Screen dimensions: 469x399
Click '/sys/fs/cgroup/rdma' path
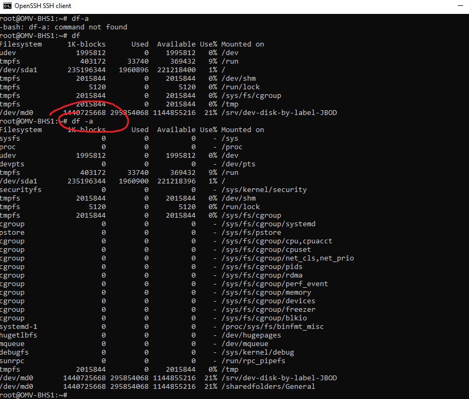[x=262, y=275]
